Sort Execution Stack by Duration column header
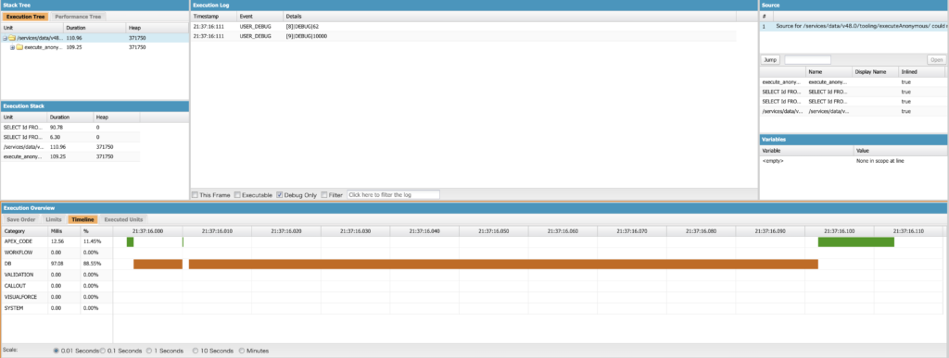Viewport: 949px width, 358px height. 70,117
